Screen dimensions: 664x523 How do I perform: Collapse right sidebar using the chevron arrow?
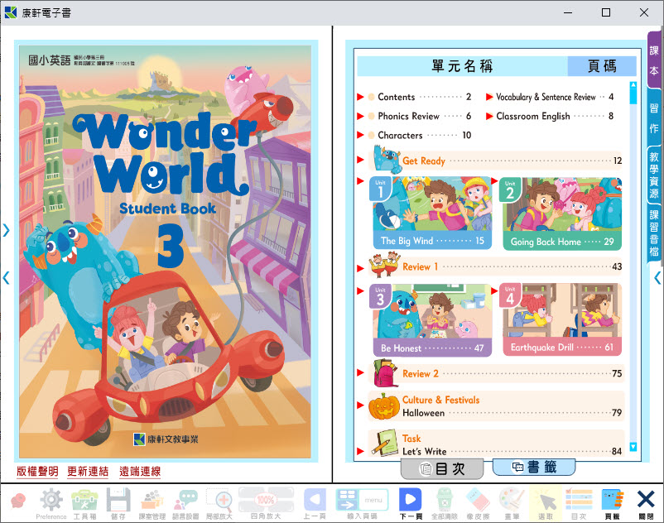657,278
